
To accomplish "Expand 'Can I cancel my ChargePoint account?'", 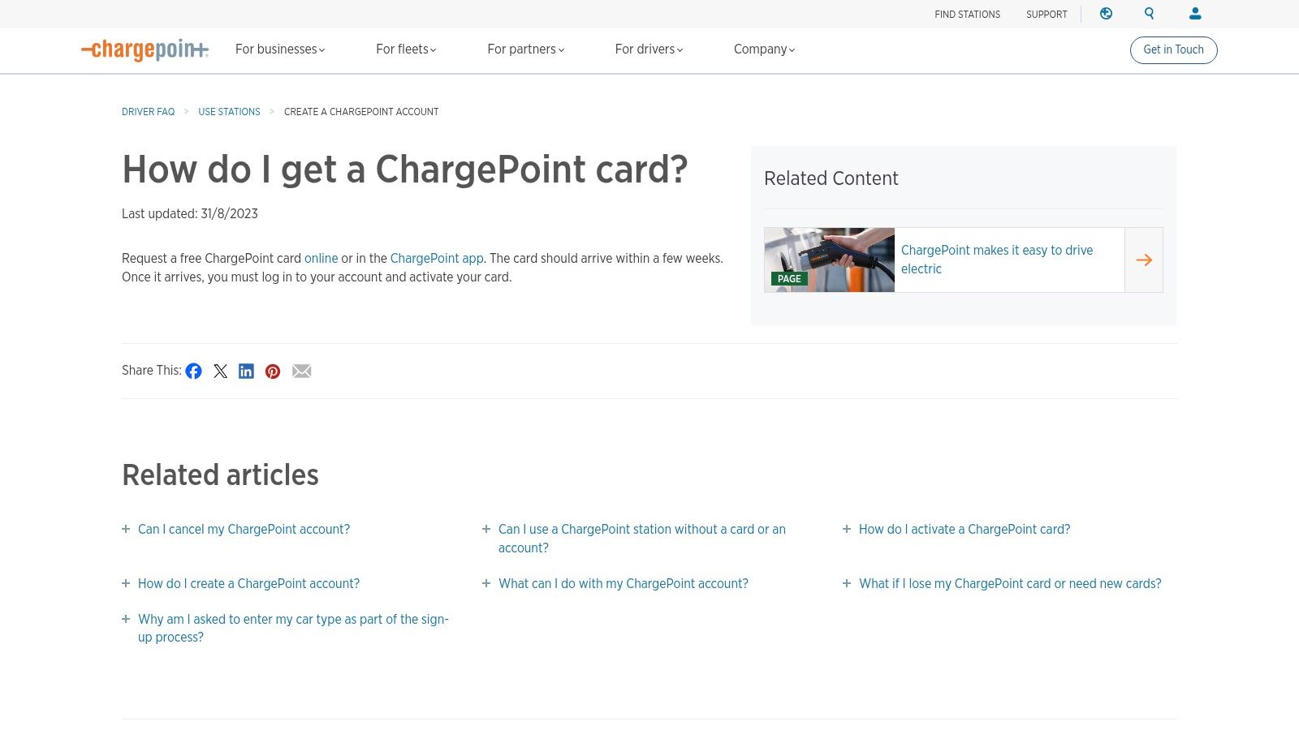I will point(244,529).
